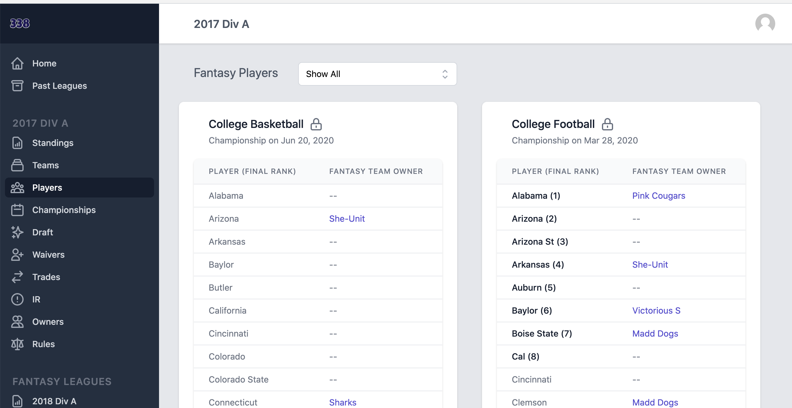Click Madd Dogs fantasy team link
The width and height of the screenshot is (792, 408).
[x=655, y=333]
